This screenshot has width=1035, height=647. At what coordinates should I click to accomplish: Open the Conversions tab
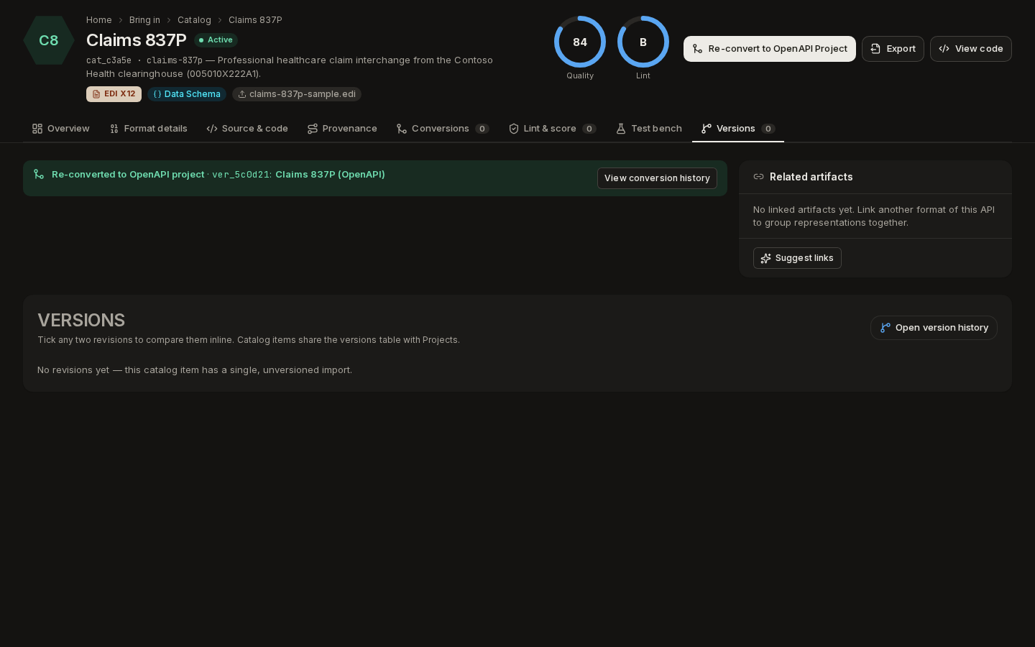click(443, 129)
